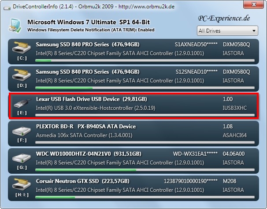Click the AHCI controller text in drive D: row
The width and height of the screenshot is (267, 209).
(x=120, y=81)
